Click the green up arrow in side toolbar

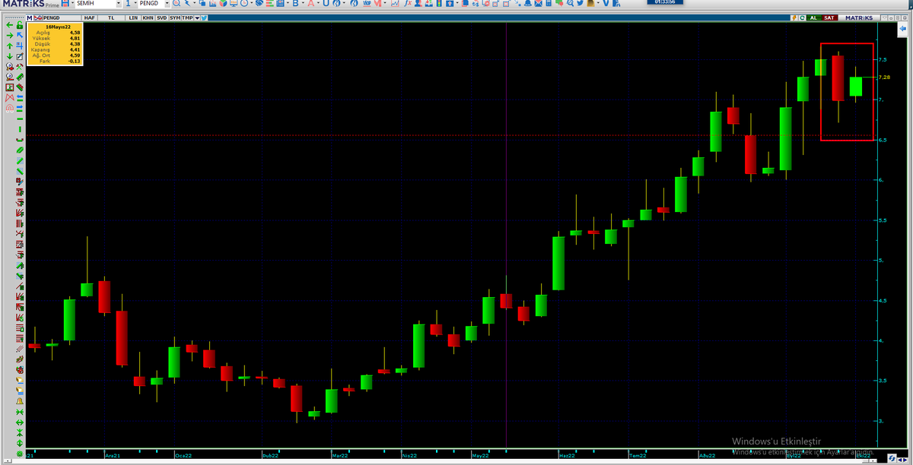(9, 46)
